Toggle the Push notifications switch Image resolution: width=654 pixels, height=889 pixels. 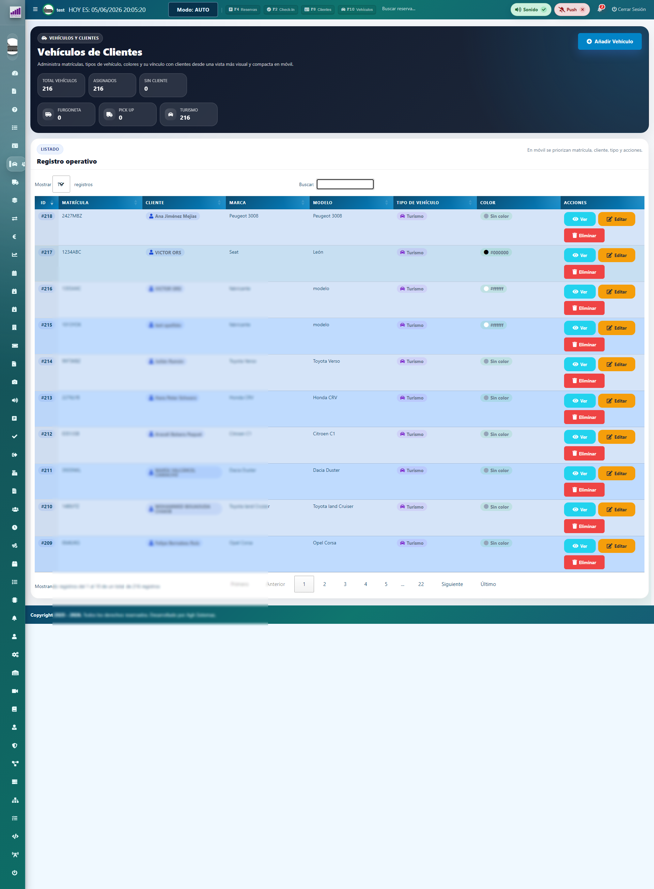coord(572,10)
